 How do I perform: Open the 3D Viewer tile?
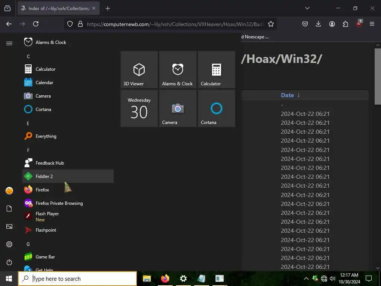point(139,70)
